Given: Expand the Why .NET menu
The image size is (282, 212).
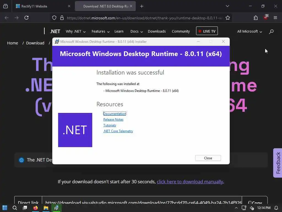Looking at the screenshot, I should tap(75, 31).
